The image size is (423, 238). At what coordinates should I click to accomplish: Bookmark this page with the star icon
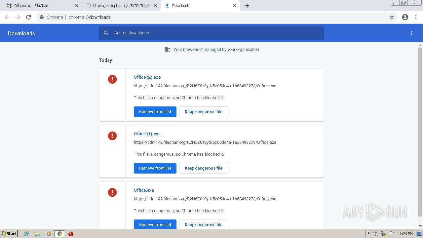pos(392,17)
